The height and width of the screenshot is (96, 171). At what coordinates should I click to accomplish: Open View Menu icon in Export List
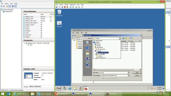(x=131, y=38)
